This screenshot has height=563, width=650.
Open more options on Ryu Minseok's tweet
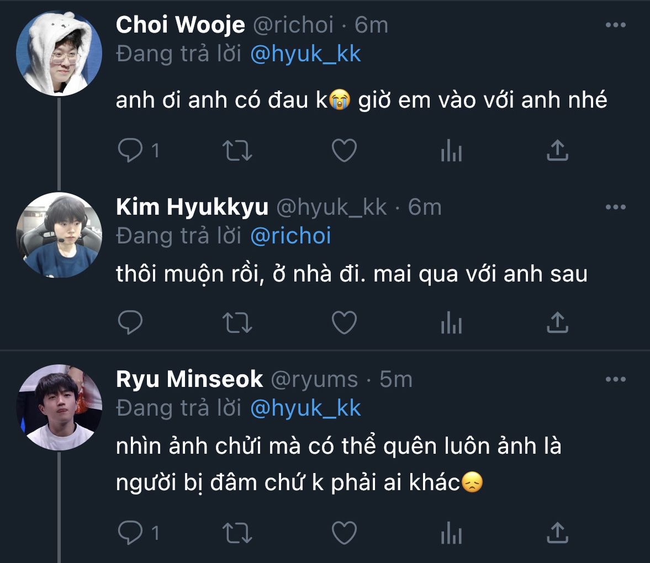[615, 380]
